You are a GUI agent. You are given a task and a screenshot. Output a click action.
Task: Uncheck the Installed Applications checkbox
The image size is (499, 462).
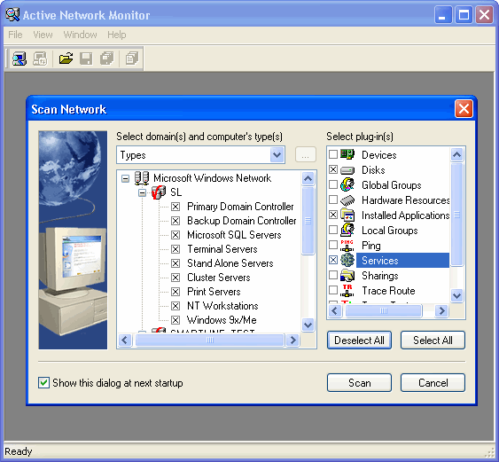(333, 215)
